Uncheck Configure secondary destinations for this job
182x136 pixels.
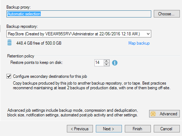(x=9, y=76)
